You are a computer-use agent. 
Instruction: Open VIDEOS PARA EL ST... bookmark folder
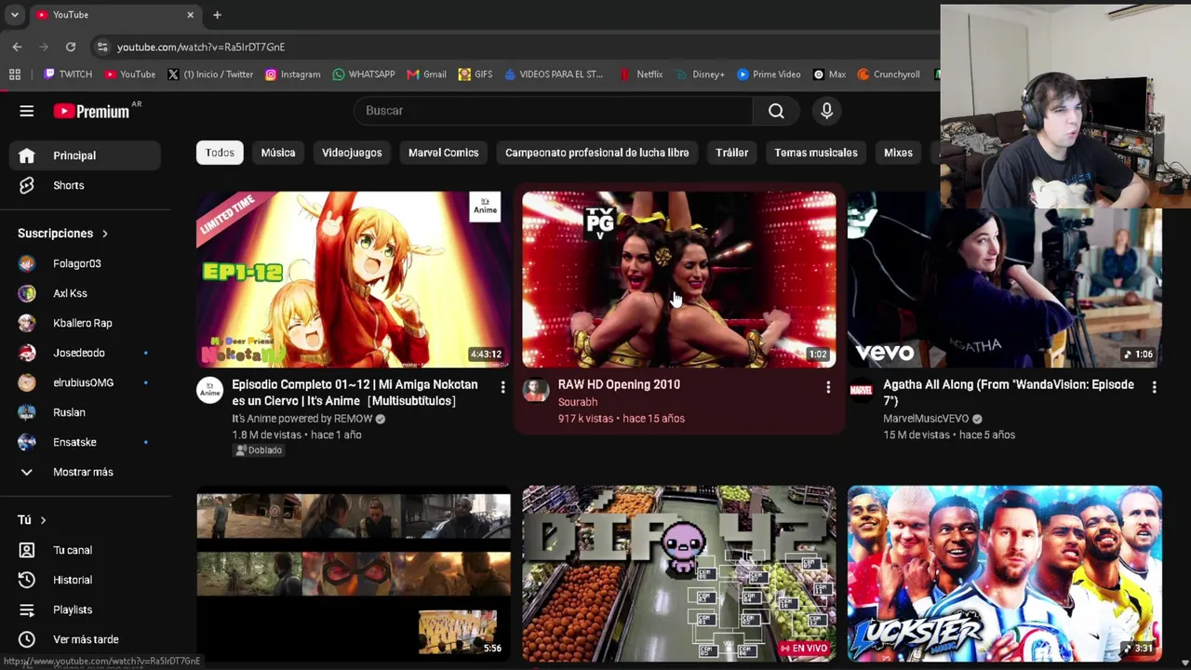click(554, 74)
